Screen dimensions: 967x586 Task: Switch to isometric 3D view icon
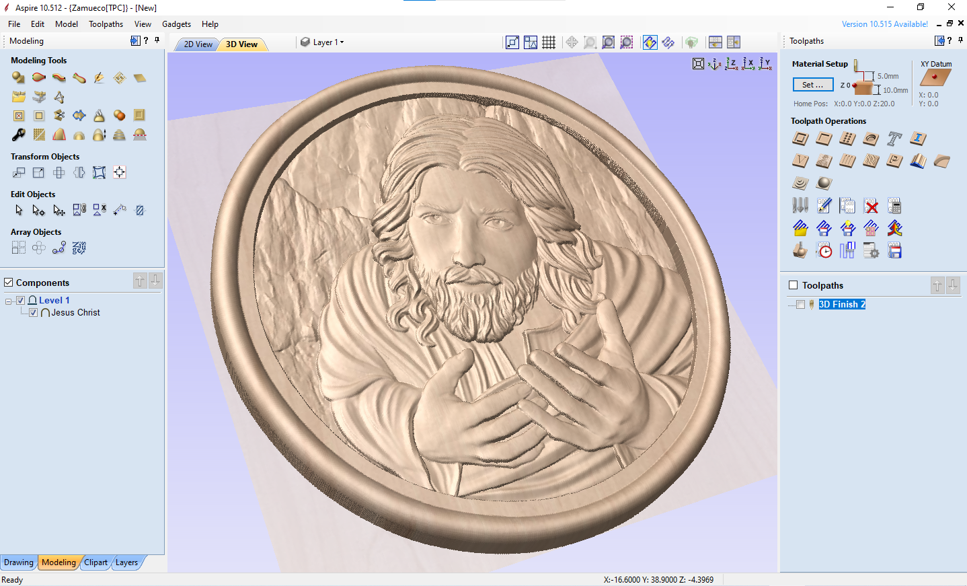click(714, 64)
